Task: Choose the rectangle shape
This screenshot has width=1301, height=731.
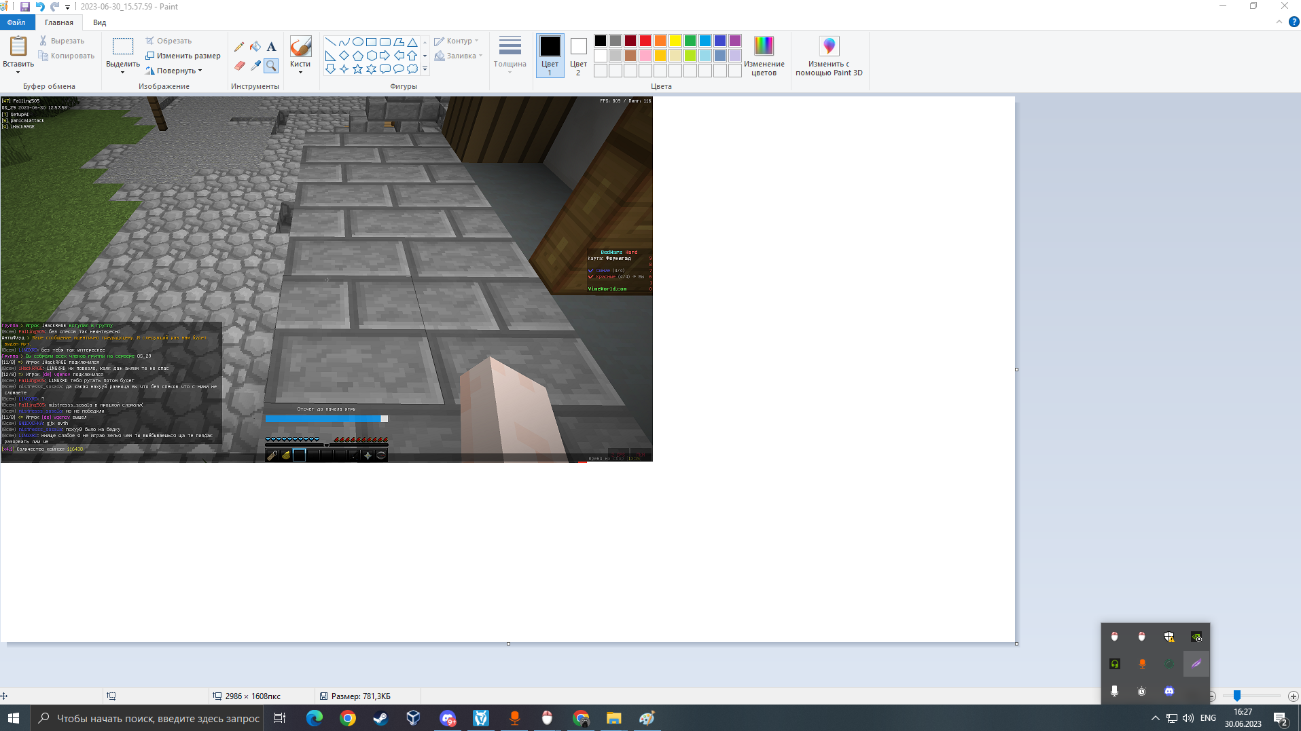Action: point(371,42)
